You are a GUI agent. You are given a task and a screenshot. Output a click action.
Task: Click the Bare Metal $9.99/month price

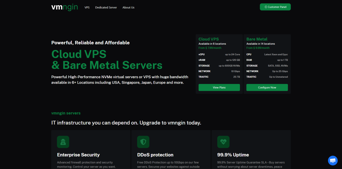tap(258, 48)
